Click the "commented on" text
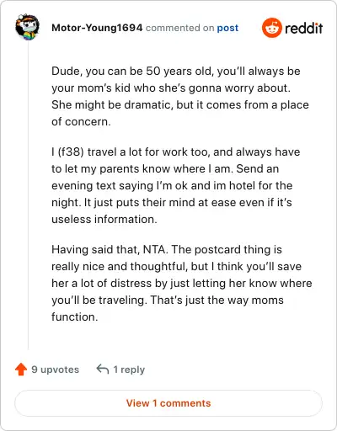 pyautogui.click(x=179, y=28)
